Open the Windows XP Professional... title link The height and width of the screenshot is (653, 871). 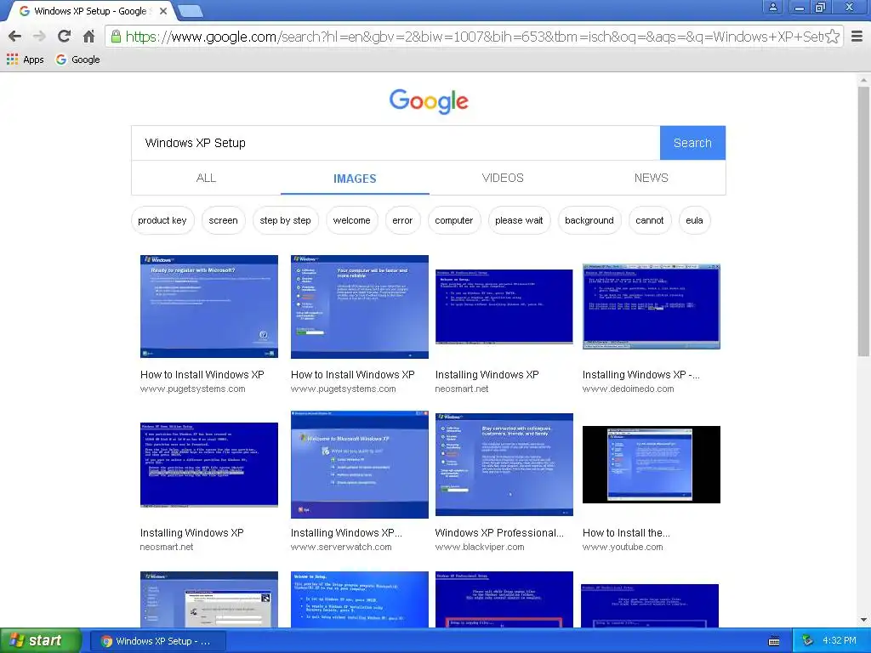tap(499, 533)
